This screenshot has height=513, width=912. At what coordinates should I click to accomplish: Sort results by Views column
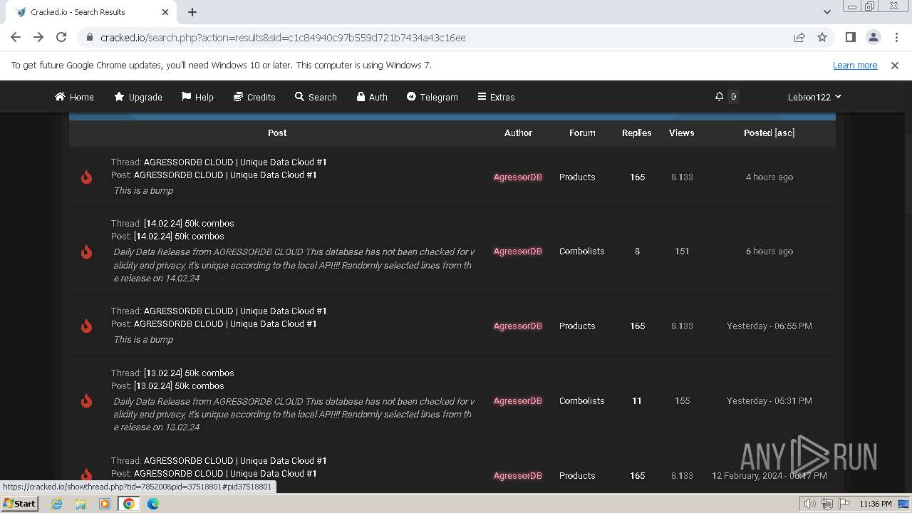click(x=681, y=133)
